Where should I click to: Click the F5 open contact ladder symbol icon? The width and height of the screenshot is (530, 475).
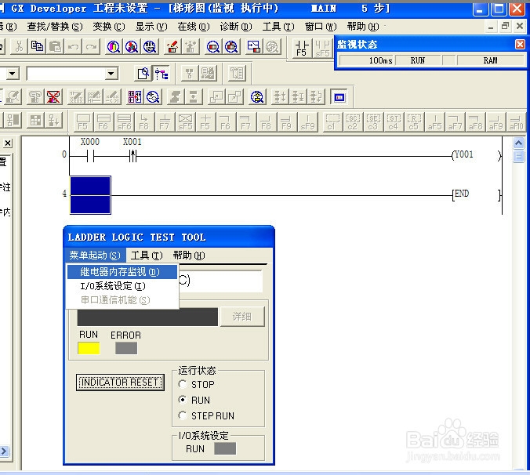click(x=302, y=48)
